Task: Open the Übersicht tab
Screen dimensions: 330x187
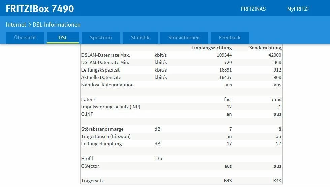Action: pos(25,38)
